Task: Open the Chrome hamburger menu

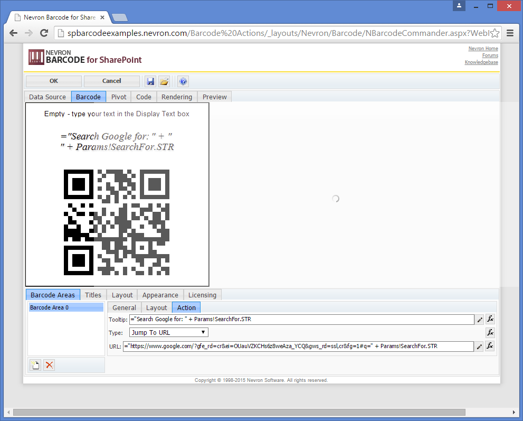Action: point(510,33)
